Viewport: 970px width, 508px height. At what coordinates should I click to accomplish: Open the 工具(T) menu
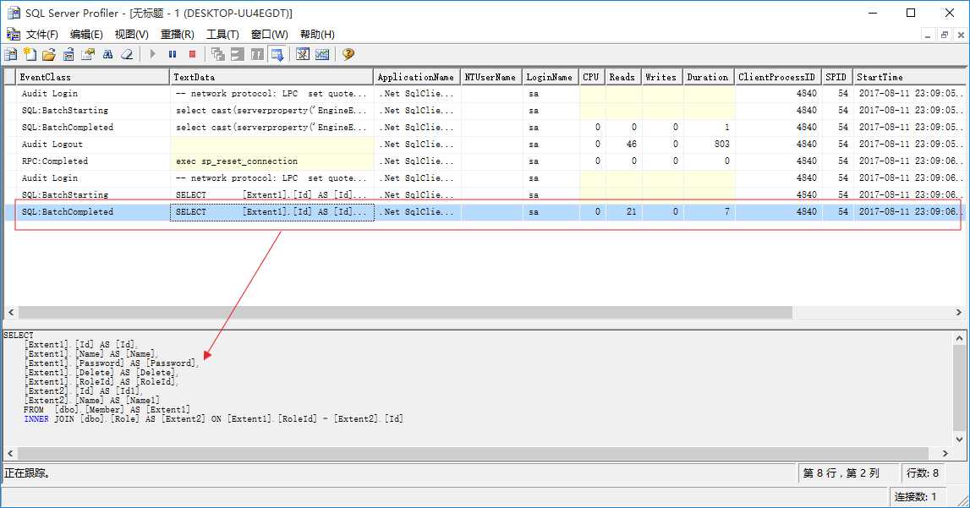pos(222,35)
